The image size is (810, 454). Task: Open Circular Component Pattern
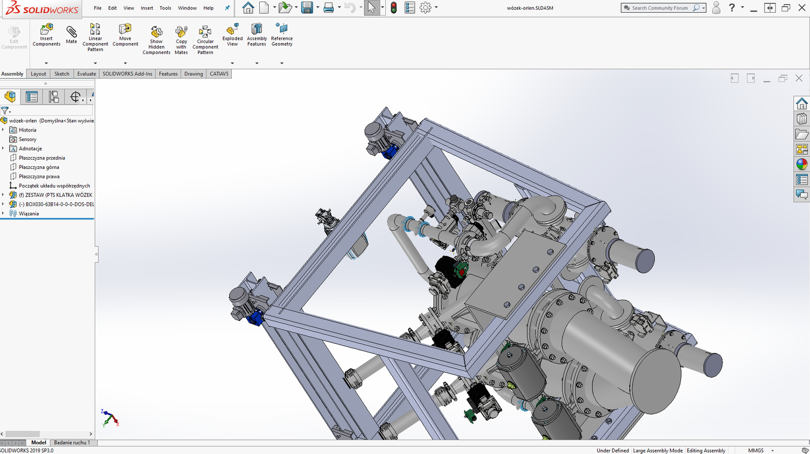[x=205, y=39]
